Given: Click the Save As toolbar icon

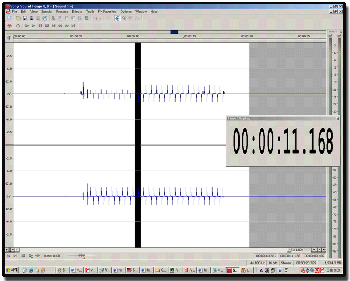Looking at the screenshot, I should pyautogui.click(x=32, y=18).
